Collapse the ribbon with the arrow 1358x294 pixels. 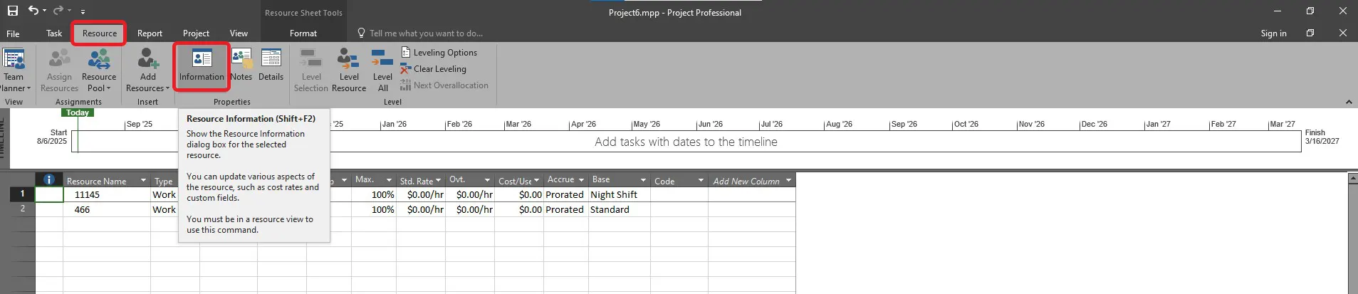point(1349,103)
